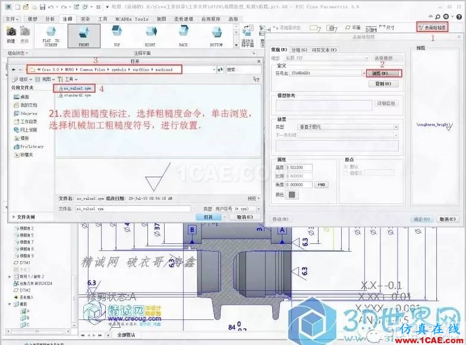Click the +90 angle button
The image size is (466, 345).
321,184
